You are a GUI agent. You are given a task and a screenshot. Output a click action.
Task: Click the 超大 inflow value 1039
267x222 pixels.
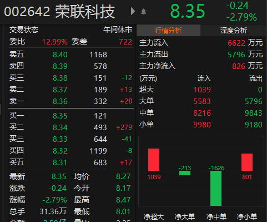202,90
